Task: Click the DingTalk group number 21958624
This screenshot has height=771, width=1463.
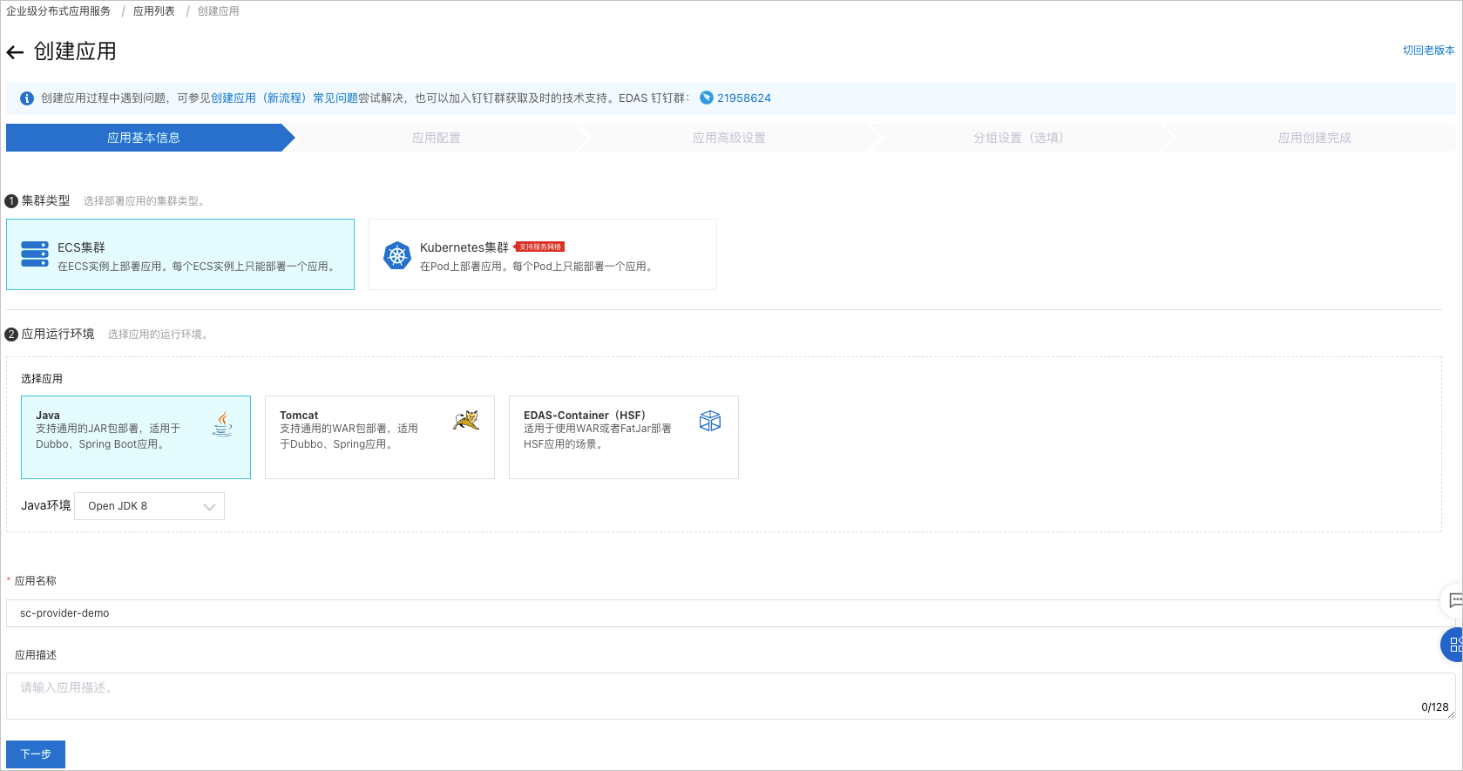Action: click(x=744, y=98)
